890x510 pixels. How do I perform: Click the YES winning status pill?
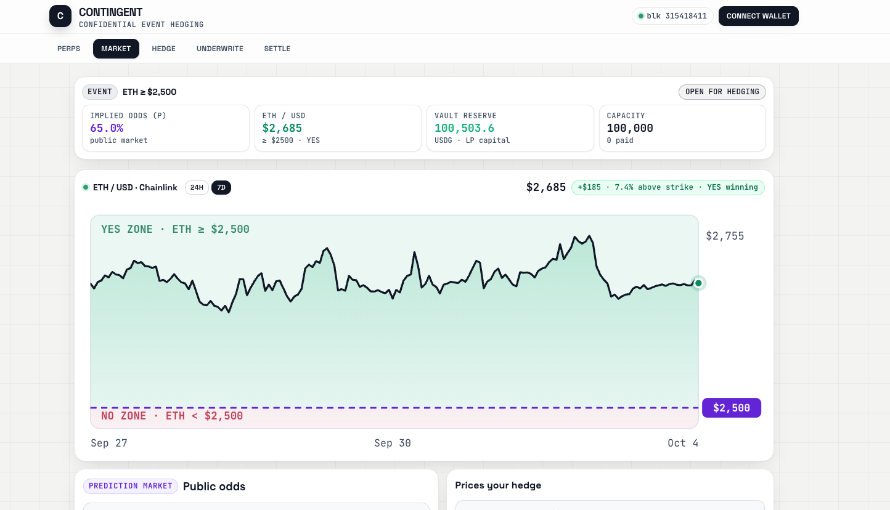click(668, 187)
